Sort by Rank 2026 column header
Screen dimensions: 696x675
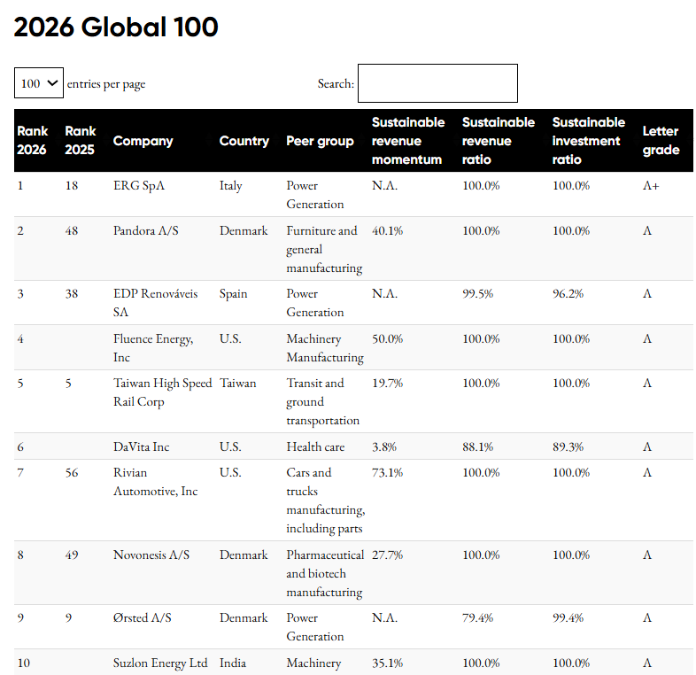33,141
